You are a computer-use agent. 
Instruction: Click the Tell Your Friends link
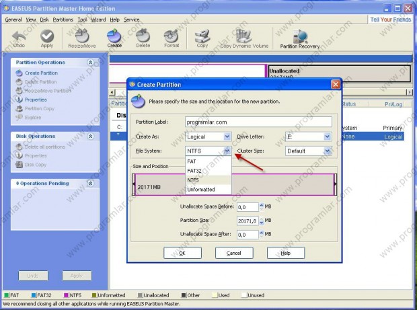pos(391,20)
